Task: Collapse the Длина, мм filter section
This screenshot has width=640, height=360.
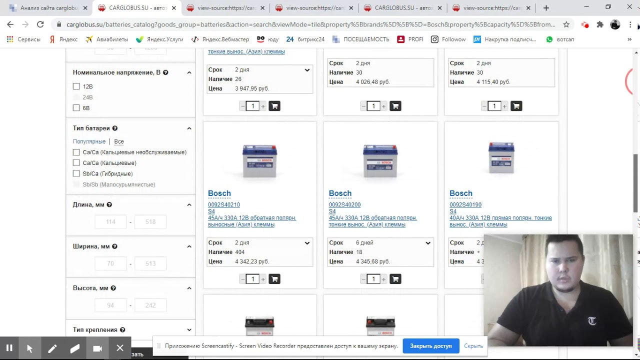Action: [189, 204]
